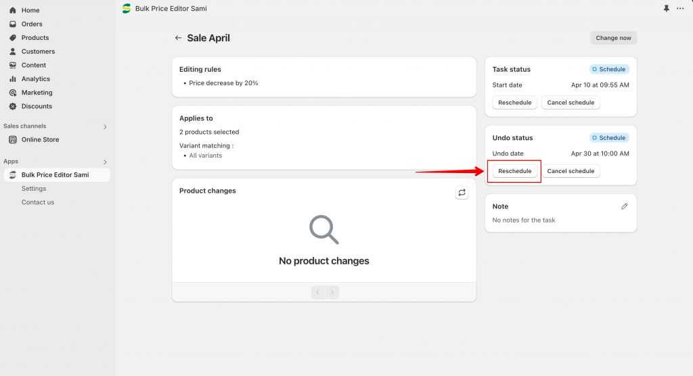The image size is (693, 376).
Task: Click the back arrow beside Sale April
Action: pyautogui.click(x=178, y=38)
